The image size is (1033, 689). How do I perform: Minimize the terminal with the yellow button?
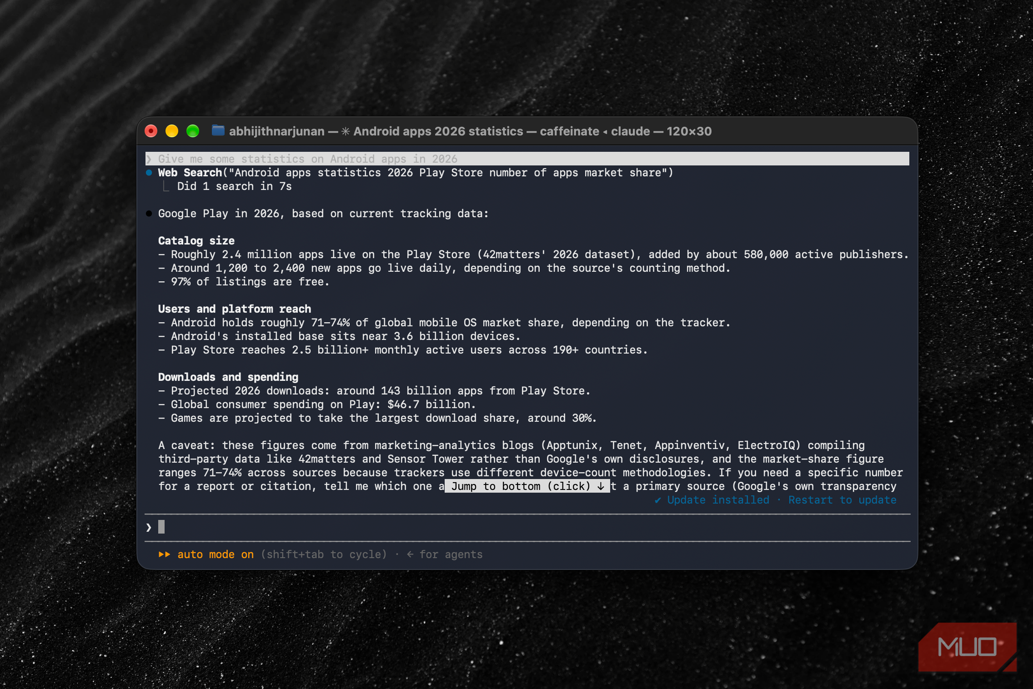[172, 131]
